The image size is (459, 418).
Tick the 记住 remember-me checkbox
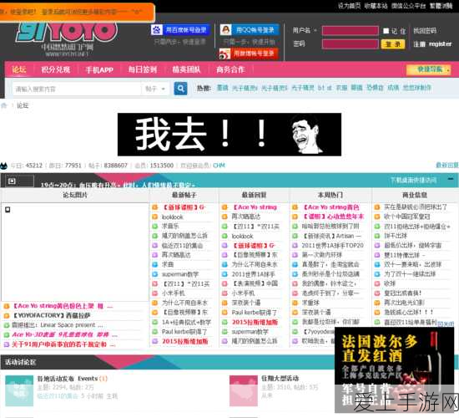coord(386,31)
